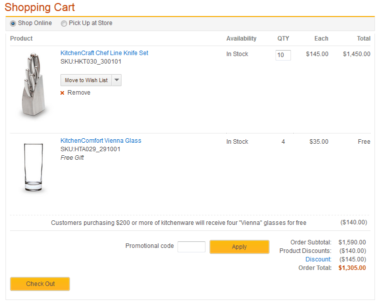Click the Availability column header

point(241,39)
